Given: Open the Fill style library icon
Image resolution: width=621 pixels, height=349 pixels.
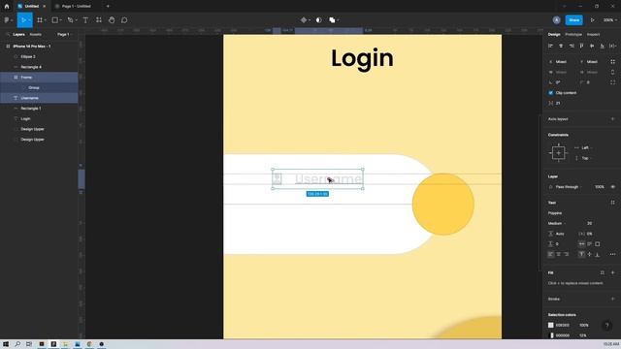Looking at the screenshot, I should (603, 272).
